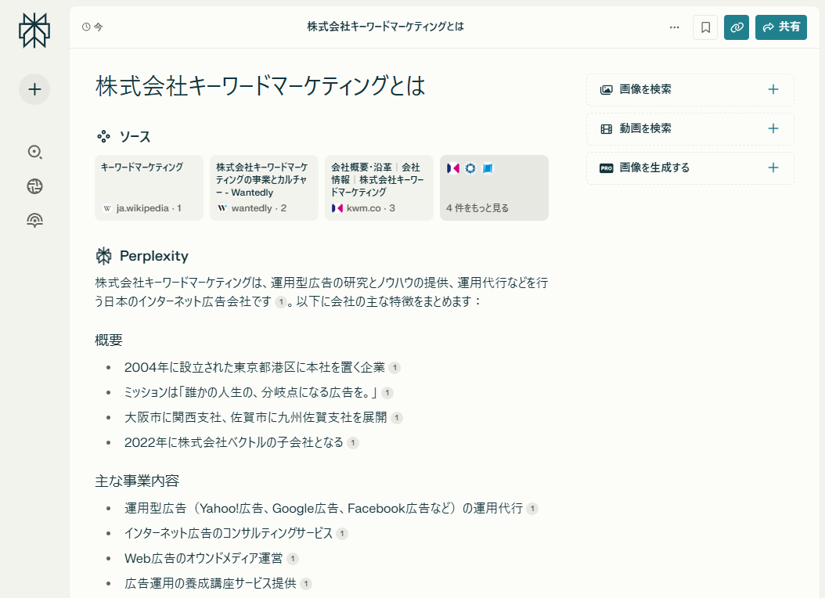Click the Perplexity answer logo icon
Image resolution: width=825 pixels, height=598 pixels.
(103, 256)
